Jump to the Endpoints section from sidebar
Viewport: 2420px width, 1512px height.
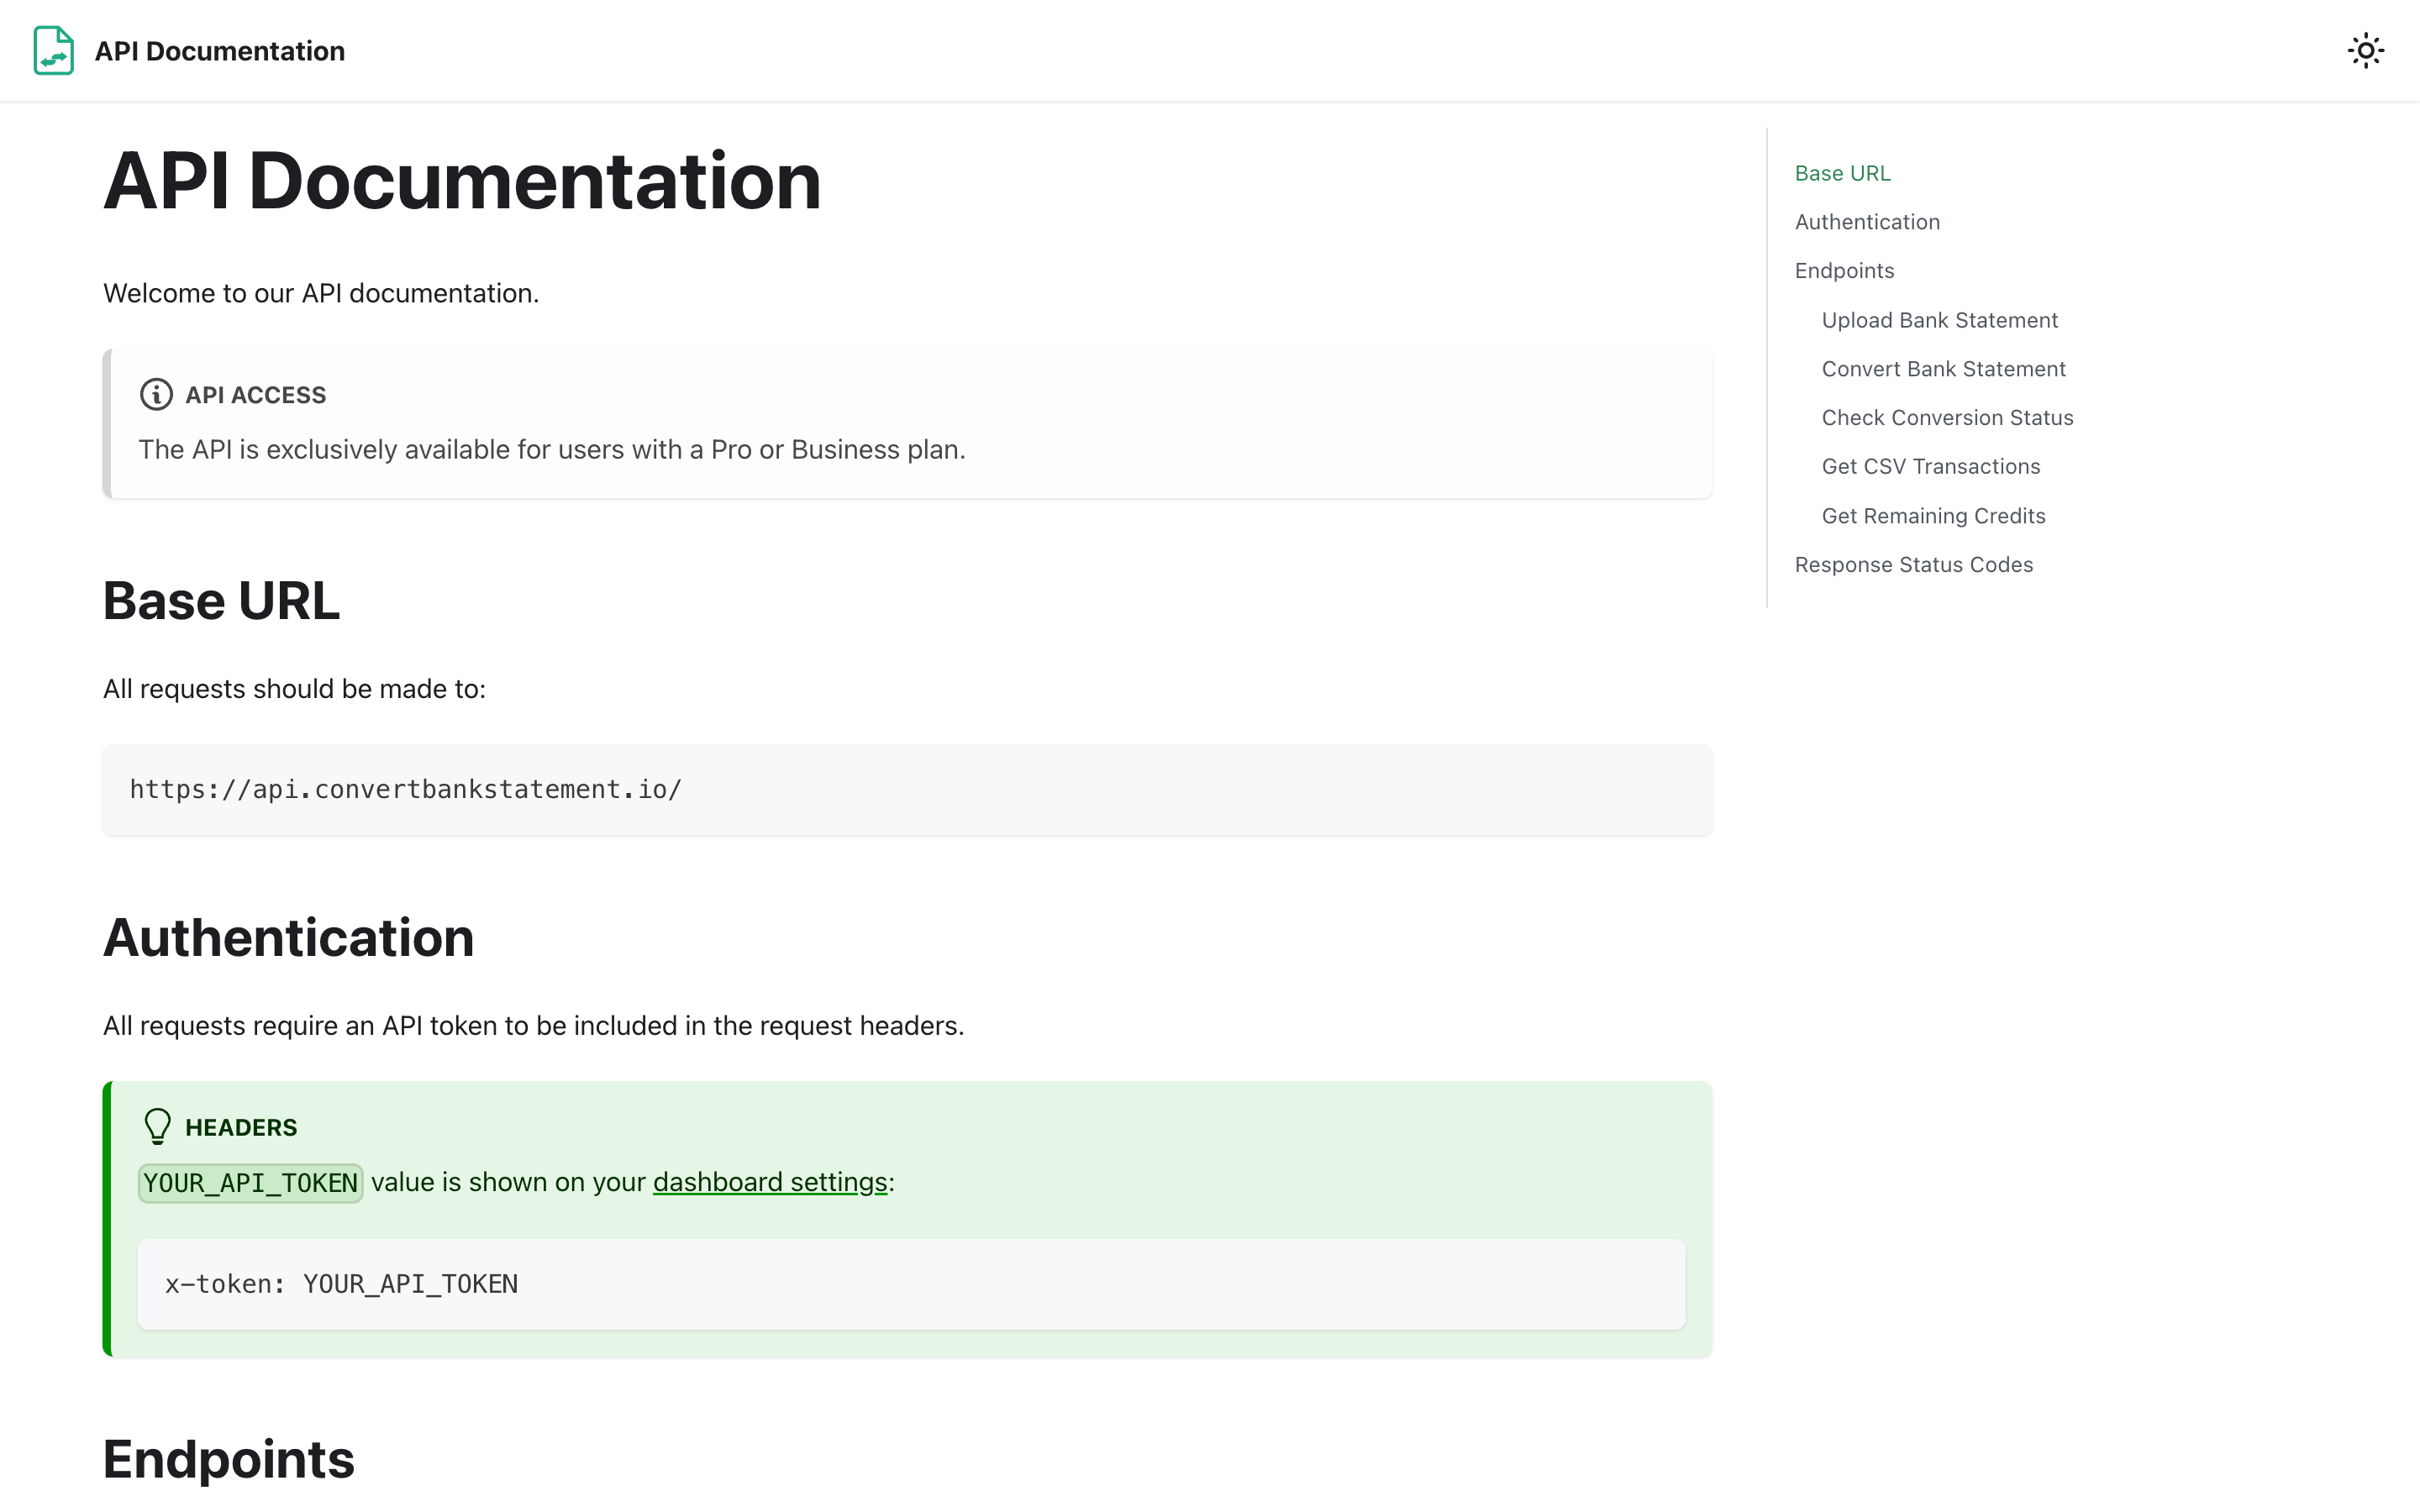pyautogui.click(x=1844, y=270)
